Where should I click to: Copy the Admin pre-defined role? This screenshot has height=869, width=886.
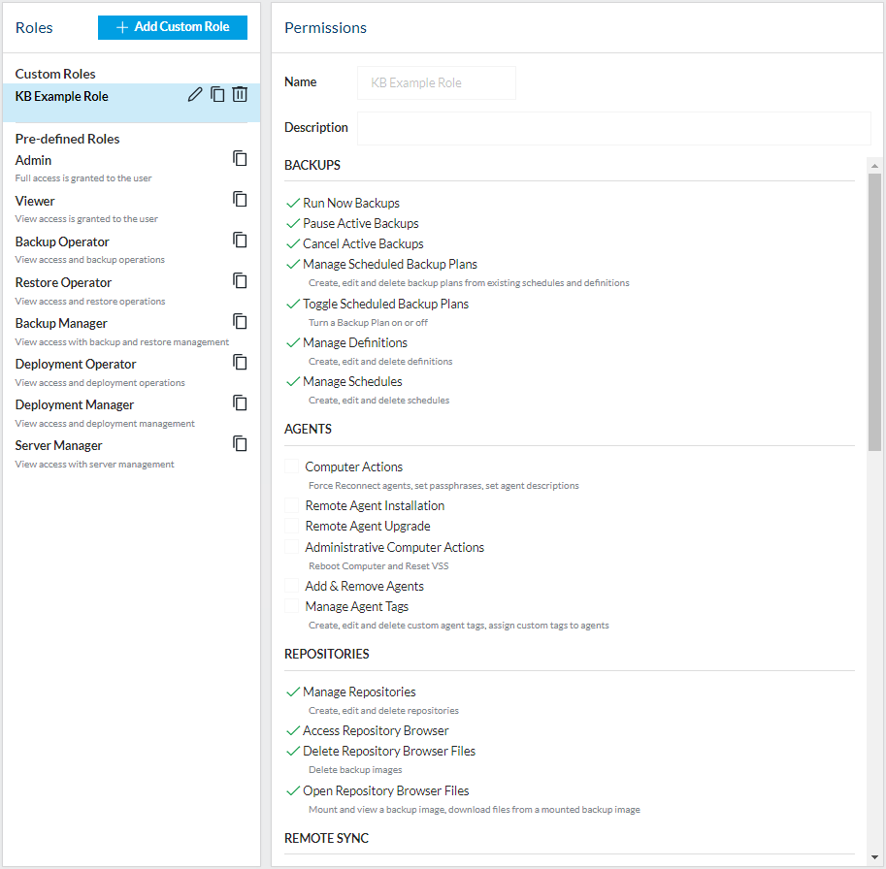(x=240, y=158)
